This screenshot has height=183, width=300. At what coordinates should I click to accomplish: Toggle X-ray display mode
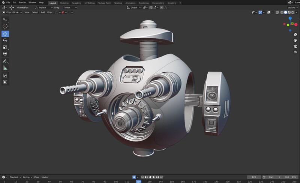(277, 12)
